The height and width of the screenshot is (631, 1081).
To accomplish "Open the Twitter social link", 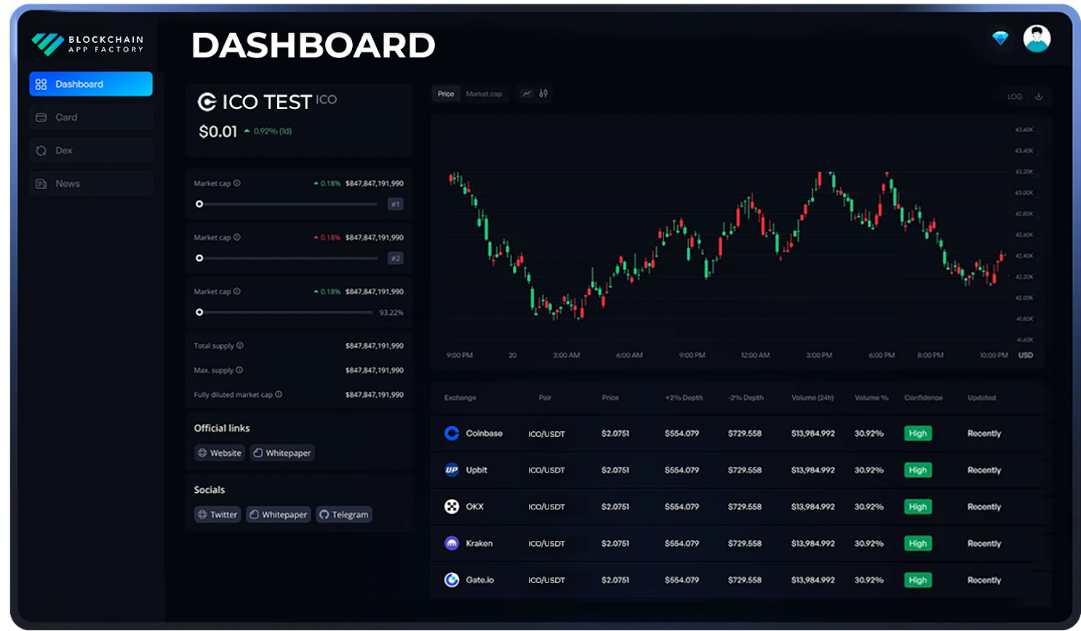I will coord(218,515).
